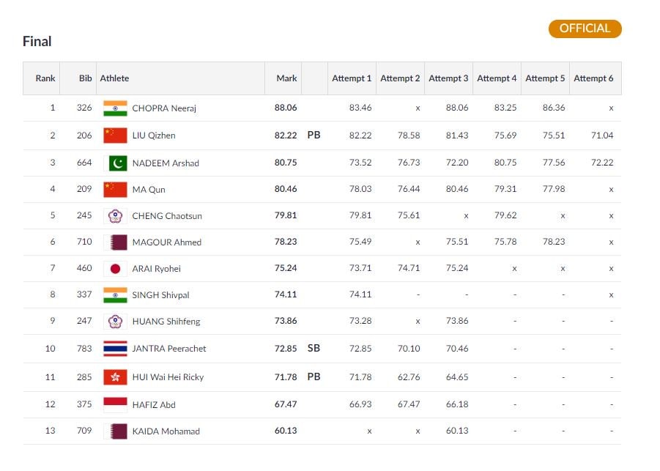Click the Rank column header
The height and width of the screenshot is (471, 660).
[45, 78]
